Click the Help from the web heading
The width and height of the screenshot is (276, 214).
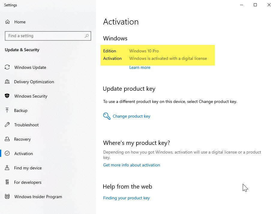[x=127, y=186]
